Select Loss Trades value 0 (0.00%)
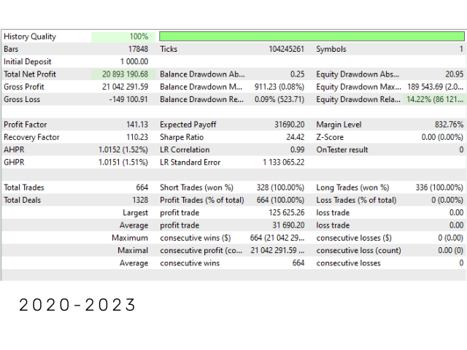This screenshot has height=350, width=467. tap(447, 200)
